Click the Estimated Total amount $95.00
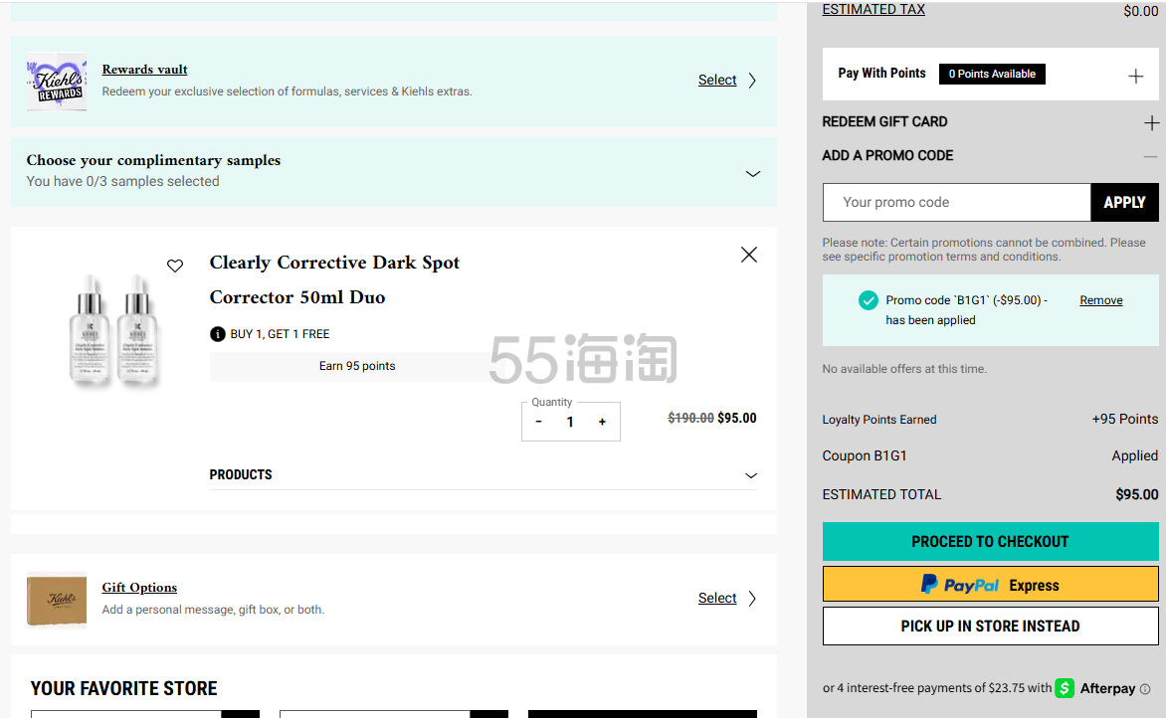Image resolution: width=1166 pixels, height=718 pixels. coord(1136,495)
